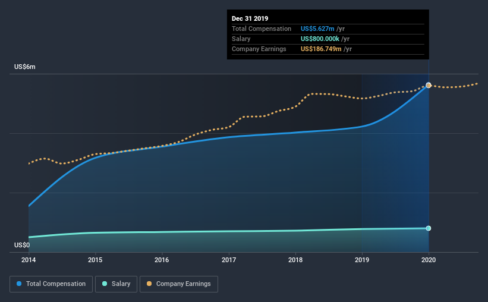Click the Company Earnings label in tooltip
Screen dimensions: 488x302
coord(259,49)
